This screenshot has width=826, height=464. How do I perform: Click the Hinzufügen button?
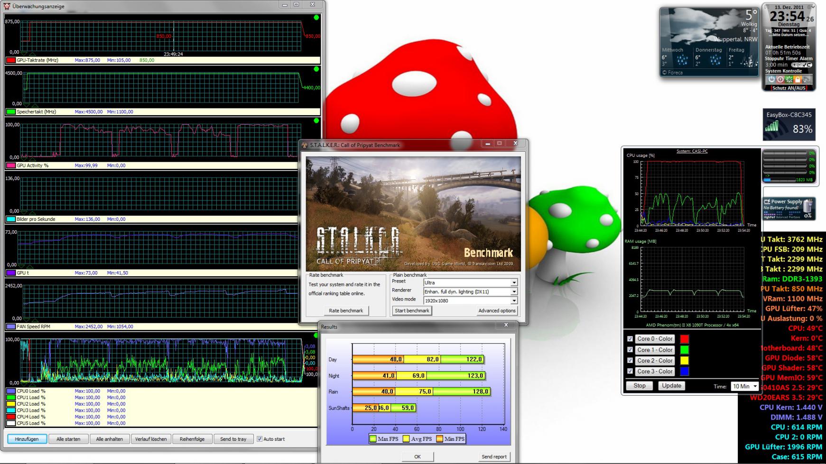click(x=27, y=439)
